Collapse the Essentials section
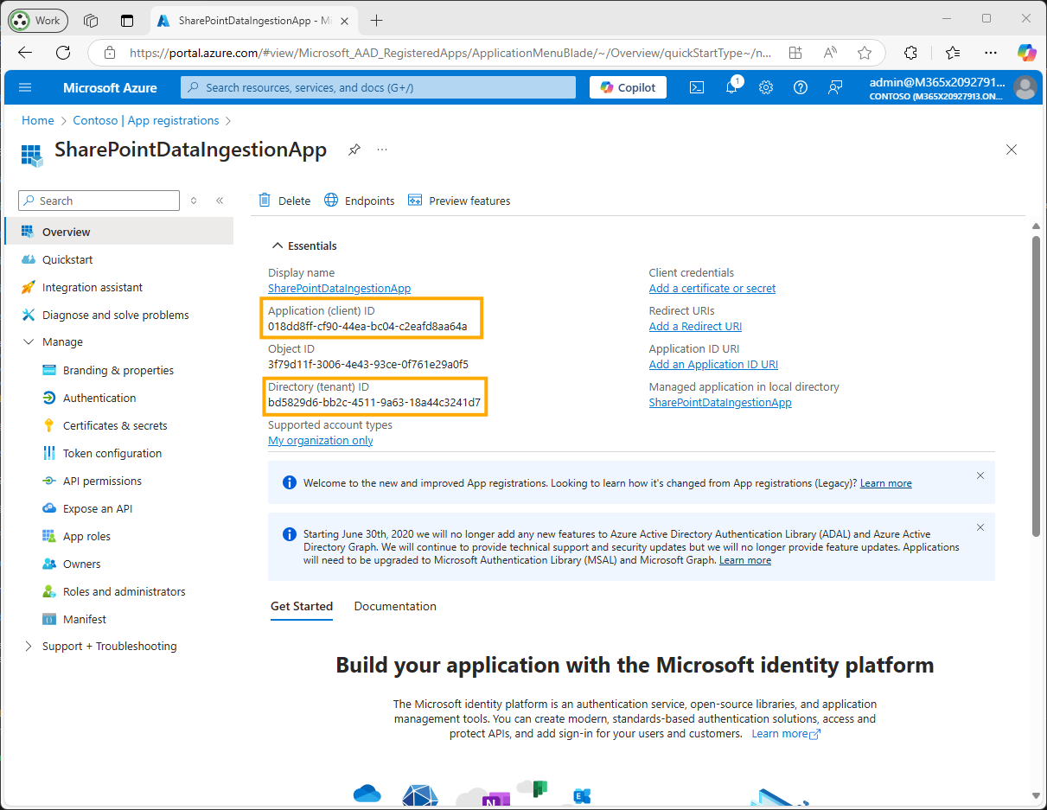Screen dimensions: 1047x810 coord(278,246)
